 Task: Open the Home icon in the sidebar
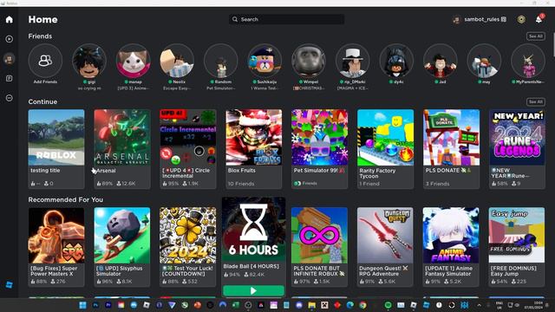(x=10, y=19)
